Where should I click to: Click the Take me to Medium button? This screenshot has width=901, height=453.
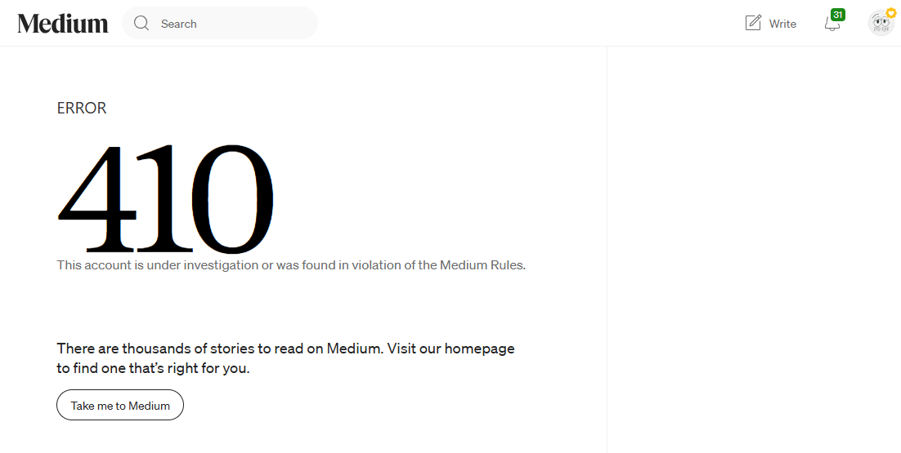120,405
